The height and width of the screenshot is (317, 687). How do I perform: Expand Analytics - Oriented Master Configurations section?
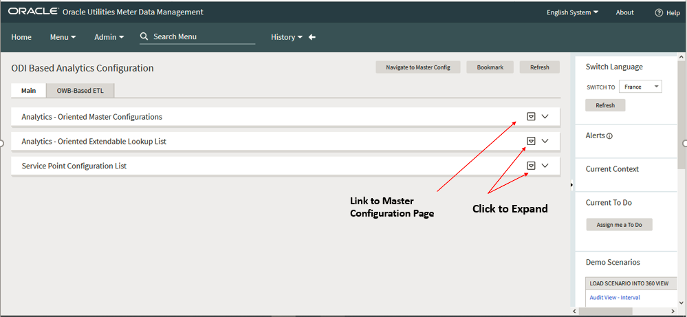coord(545,116)
